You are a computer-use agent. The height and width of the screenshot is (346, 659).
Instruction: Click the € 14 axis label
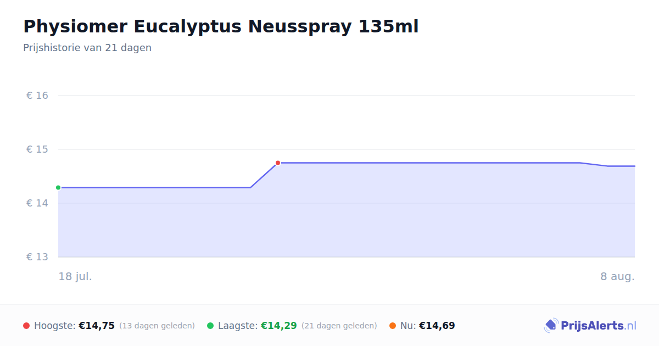[x=37, y=203]
